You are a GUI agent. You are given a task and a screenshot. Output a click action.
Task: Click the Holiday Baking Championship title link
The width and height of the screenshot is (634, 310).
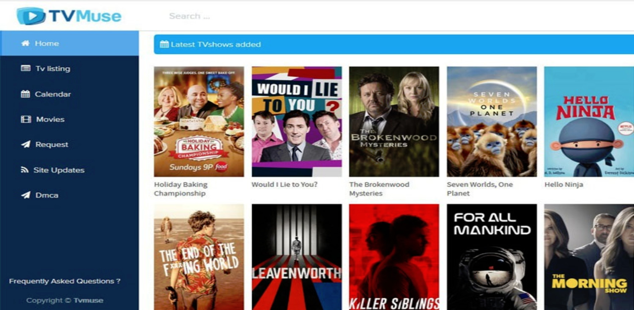[x=181, y=189]
